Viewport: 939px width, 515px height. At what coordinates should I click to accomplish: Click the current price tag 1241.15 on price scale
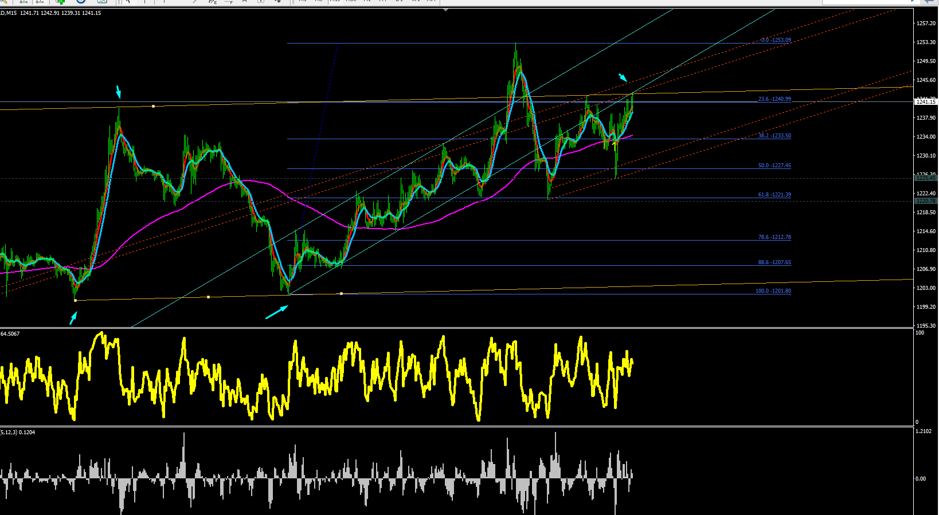point(926,102)
